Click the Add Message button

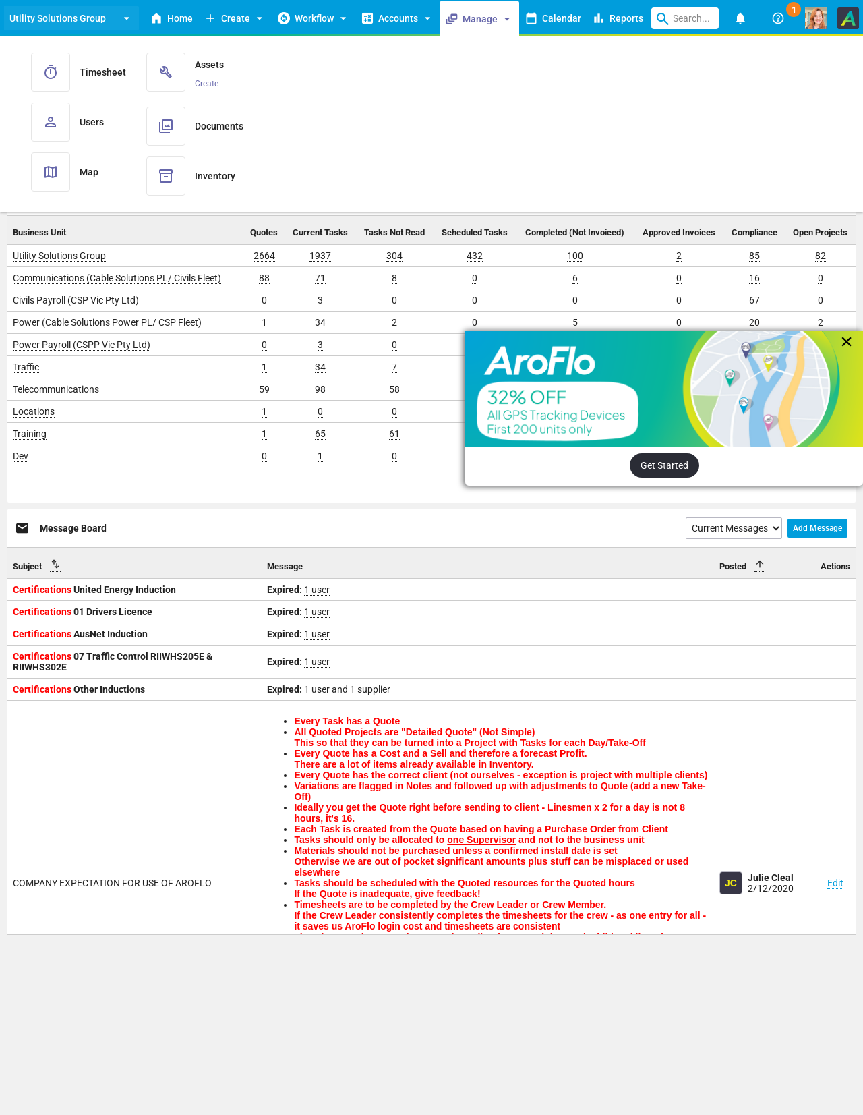click(x=817, y=528)
